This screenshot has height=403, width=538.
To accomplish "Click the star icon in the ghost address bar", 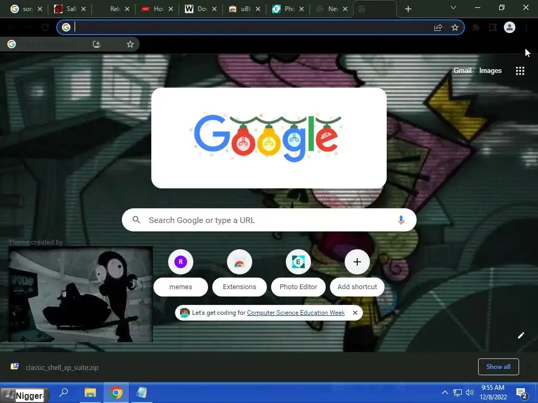I will click(x=130, y=44).
